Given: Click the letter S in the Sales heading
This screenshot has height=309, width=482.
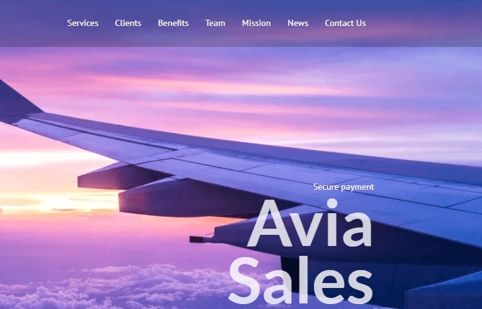Looking at the screenshot, I should click(245, 280).
